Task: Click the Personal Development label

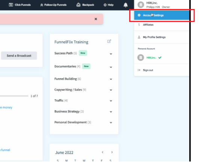Action: click(x=71, y=122)
